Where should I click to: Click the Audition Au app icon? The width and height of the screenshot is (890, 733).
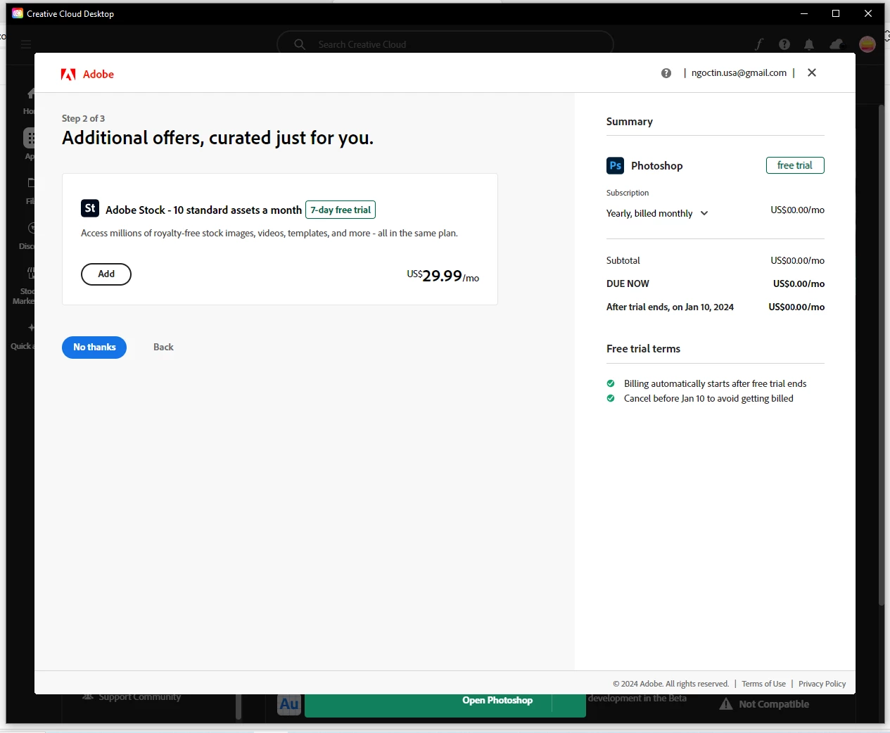pyautogui.click(x=289, y=704)
